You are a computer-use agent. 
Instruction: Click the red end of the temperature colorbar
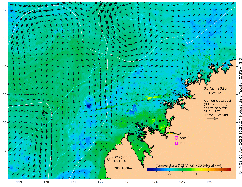pyautogui.click(x=229, y=170)
